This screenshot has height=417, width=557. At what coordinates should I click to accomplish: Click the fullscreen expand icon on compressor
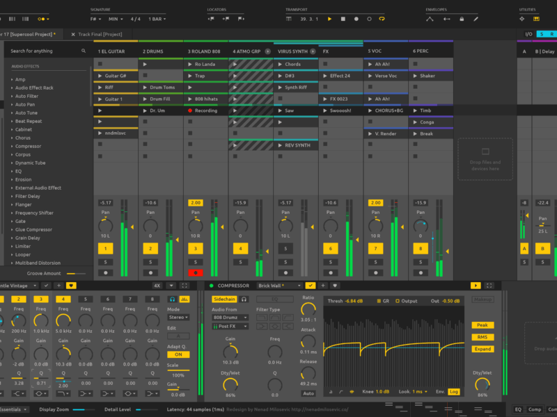[x=491, y=285]
